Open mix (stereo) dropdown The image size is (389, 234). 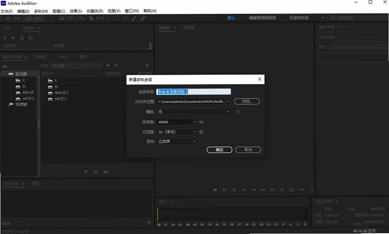pyautogui.click(x=177, y=141)
